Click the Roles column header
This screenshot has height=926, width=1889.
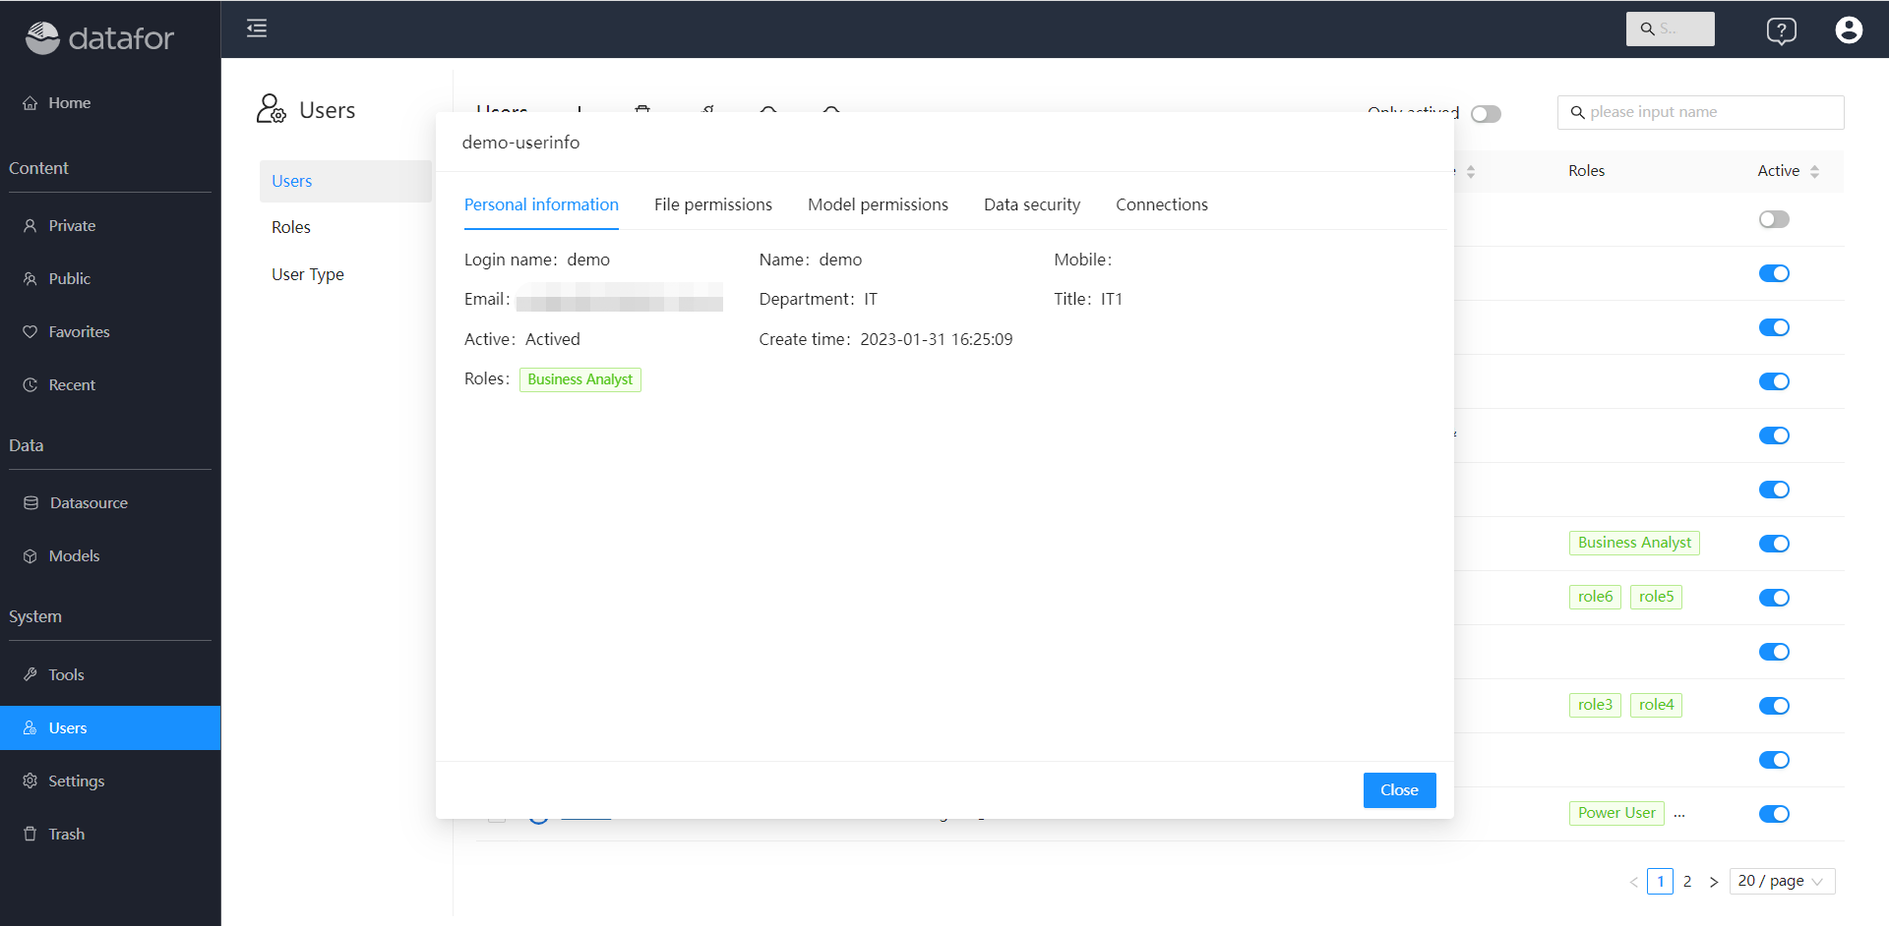pos(1586,171)
